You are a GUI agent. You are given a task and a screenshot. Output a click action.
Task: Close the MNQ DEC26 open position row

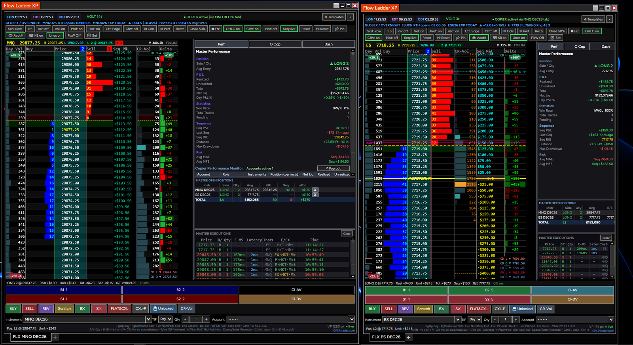pos(315,190)
